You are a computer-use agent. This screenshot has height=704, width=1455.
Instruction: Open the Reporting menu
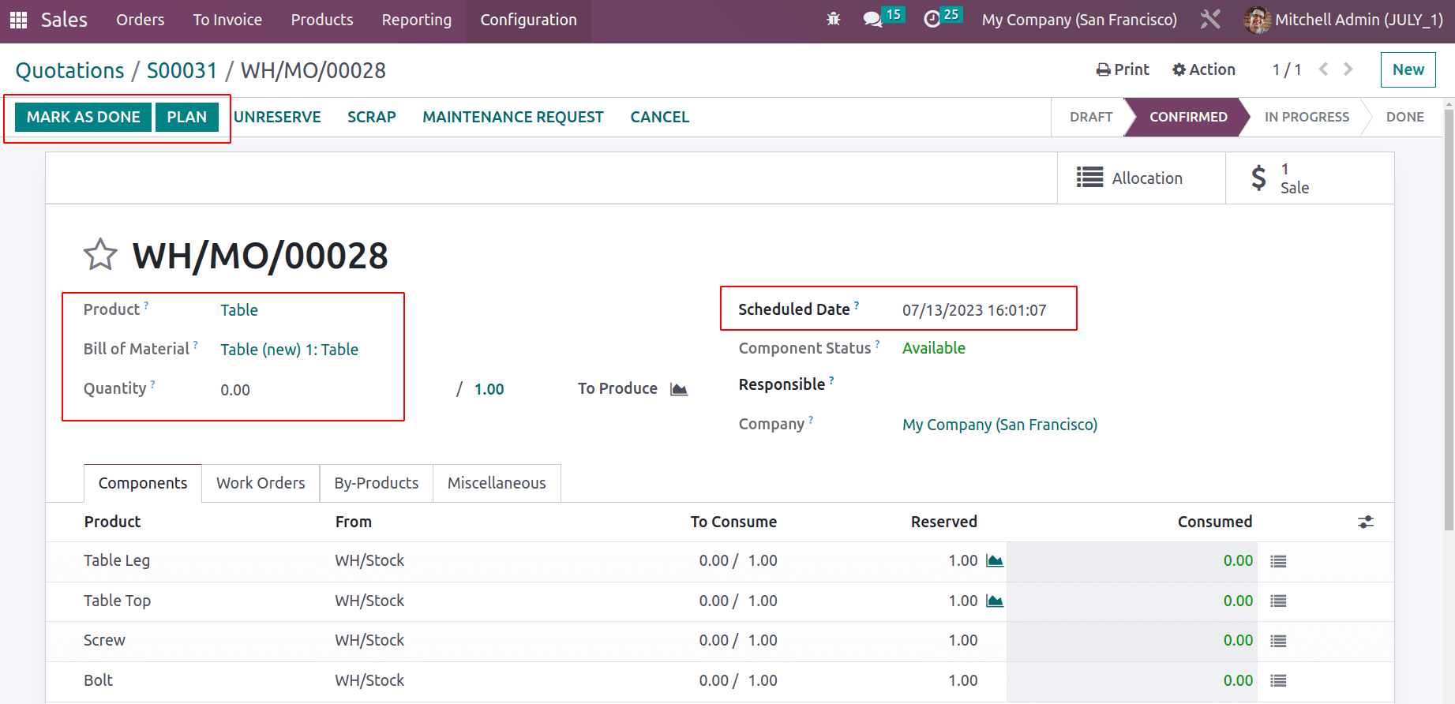pyautogui.click(x=417, y=20)
